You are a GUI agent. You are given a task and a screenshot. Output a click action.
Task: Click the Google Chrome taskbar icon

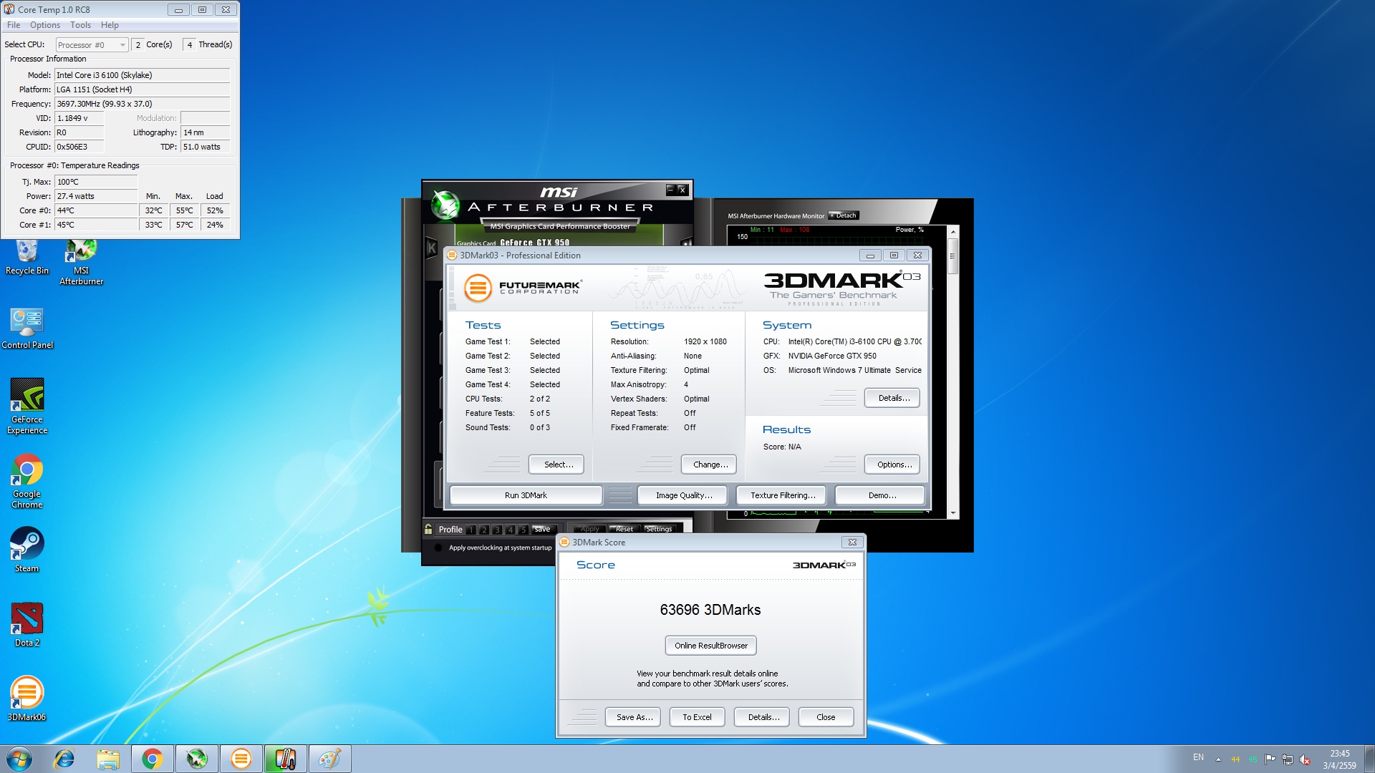point(152,759)
